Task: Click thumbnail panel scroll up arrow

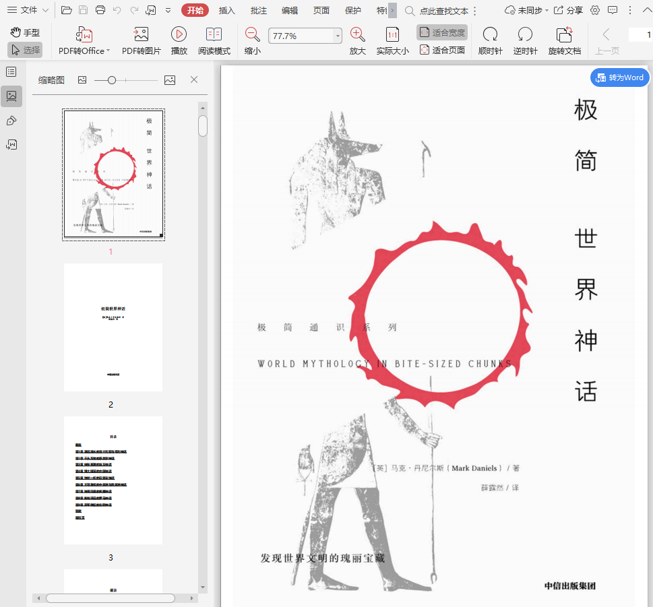Action: pos(203,108)
